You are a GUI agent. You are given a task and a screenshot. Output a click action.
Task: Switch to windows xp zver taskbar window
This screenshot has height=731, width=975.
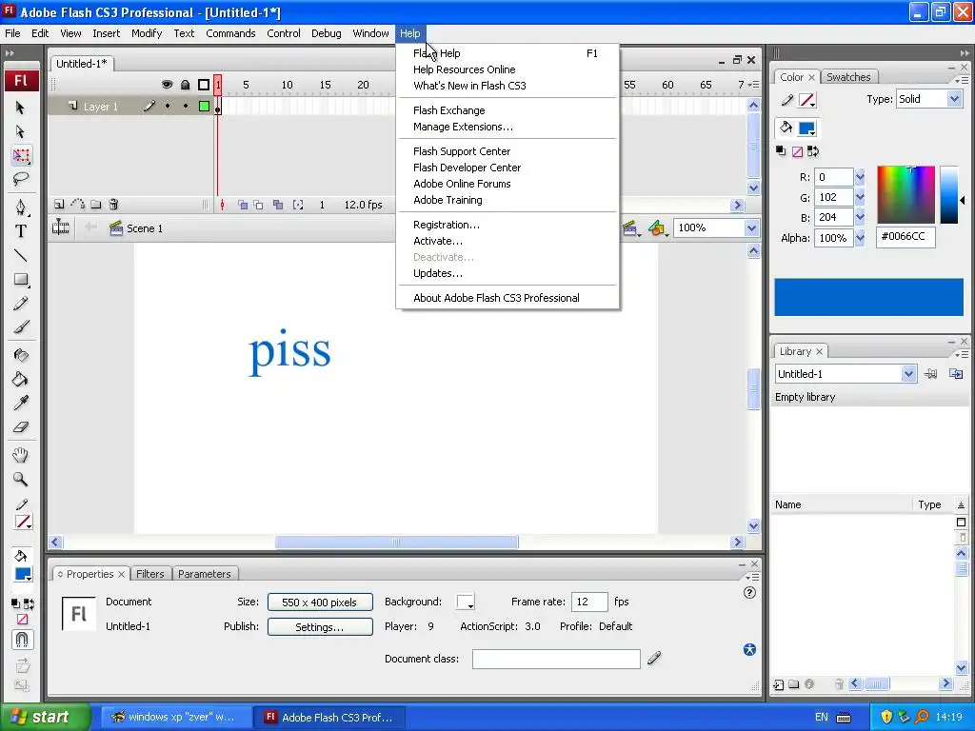[x=176, y=717]
